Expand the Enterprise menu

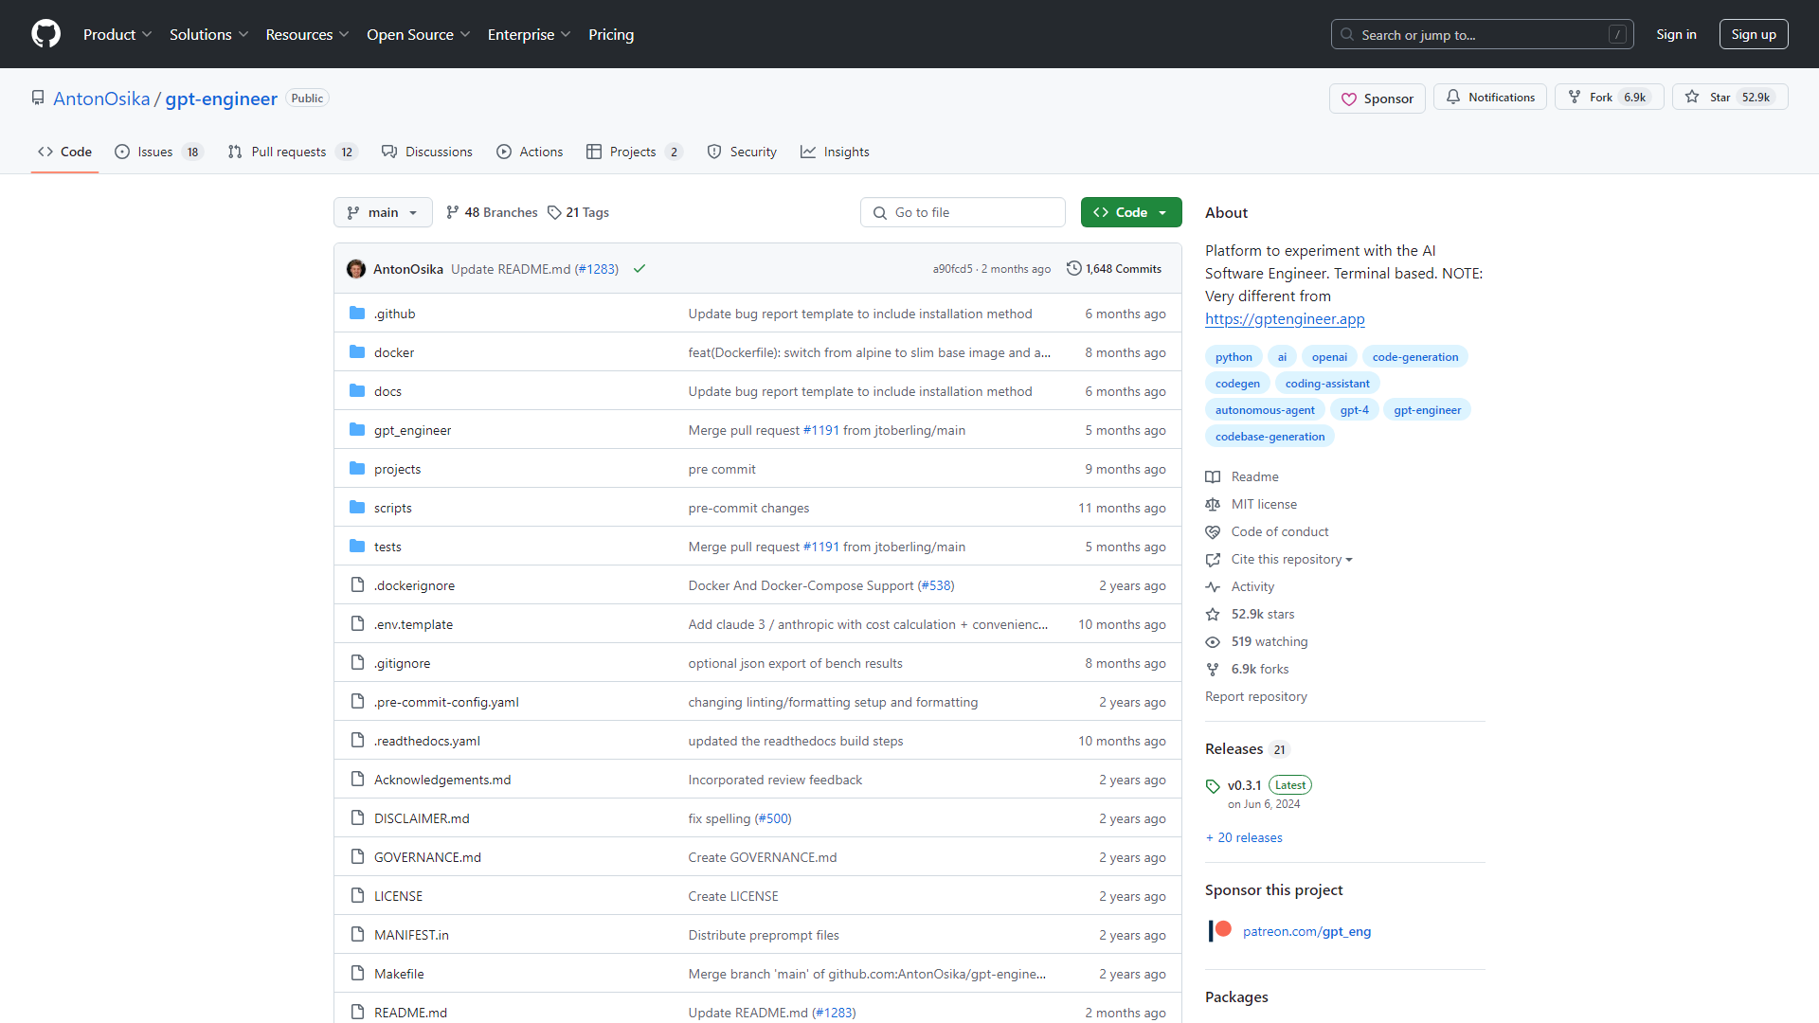click(529, 34)
